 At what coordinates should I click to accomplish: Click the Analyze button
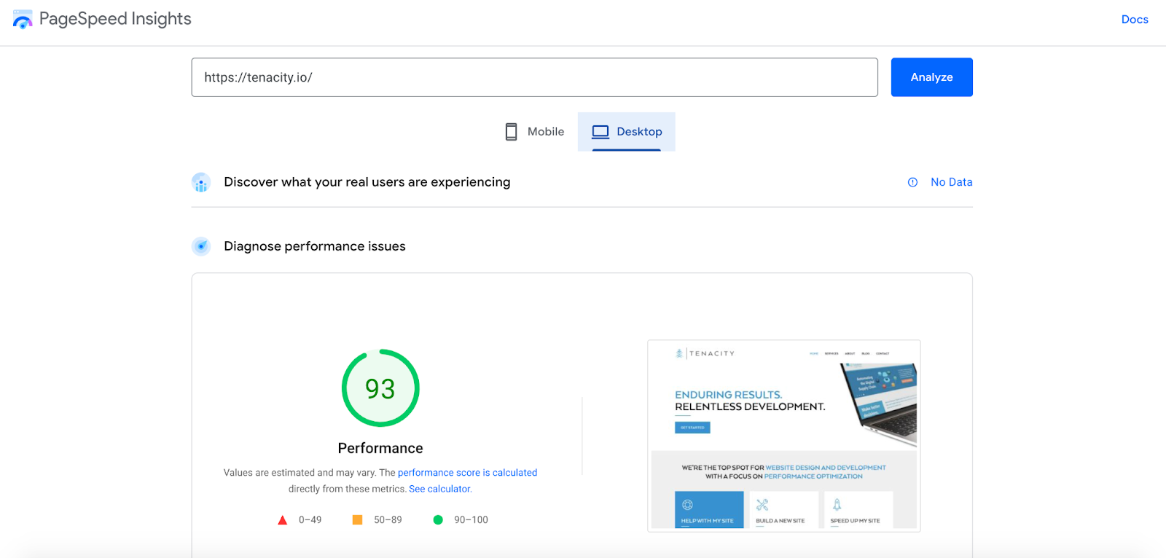(932, 77)
